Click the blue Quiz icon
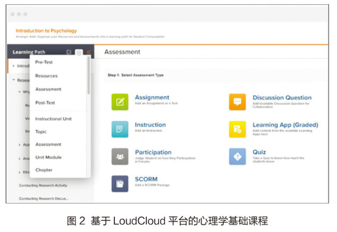 237,156
